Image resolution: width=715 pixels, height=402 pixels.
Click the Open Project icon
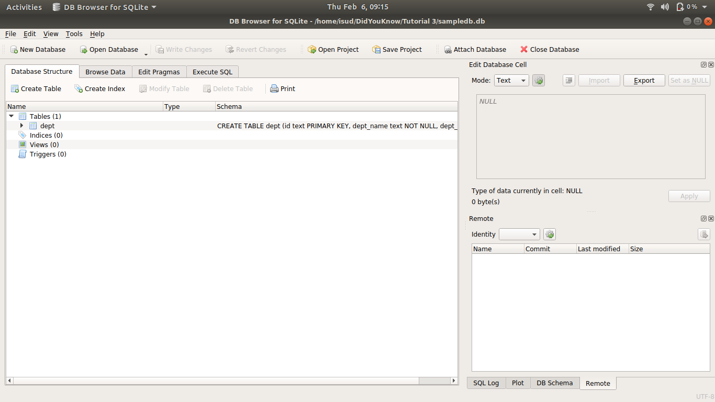pos(312,50)
